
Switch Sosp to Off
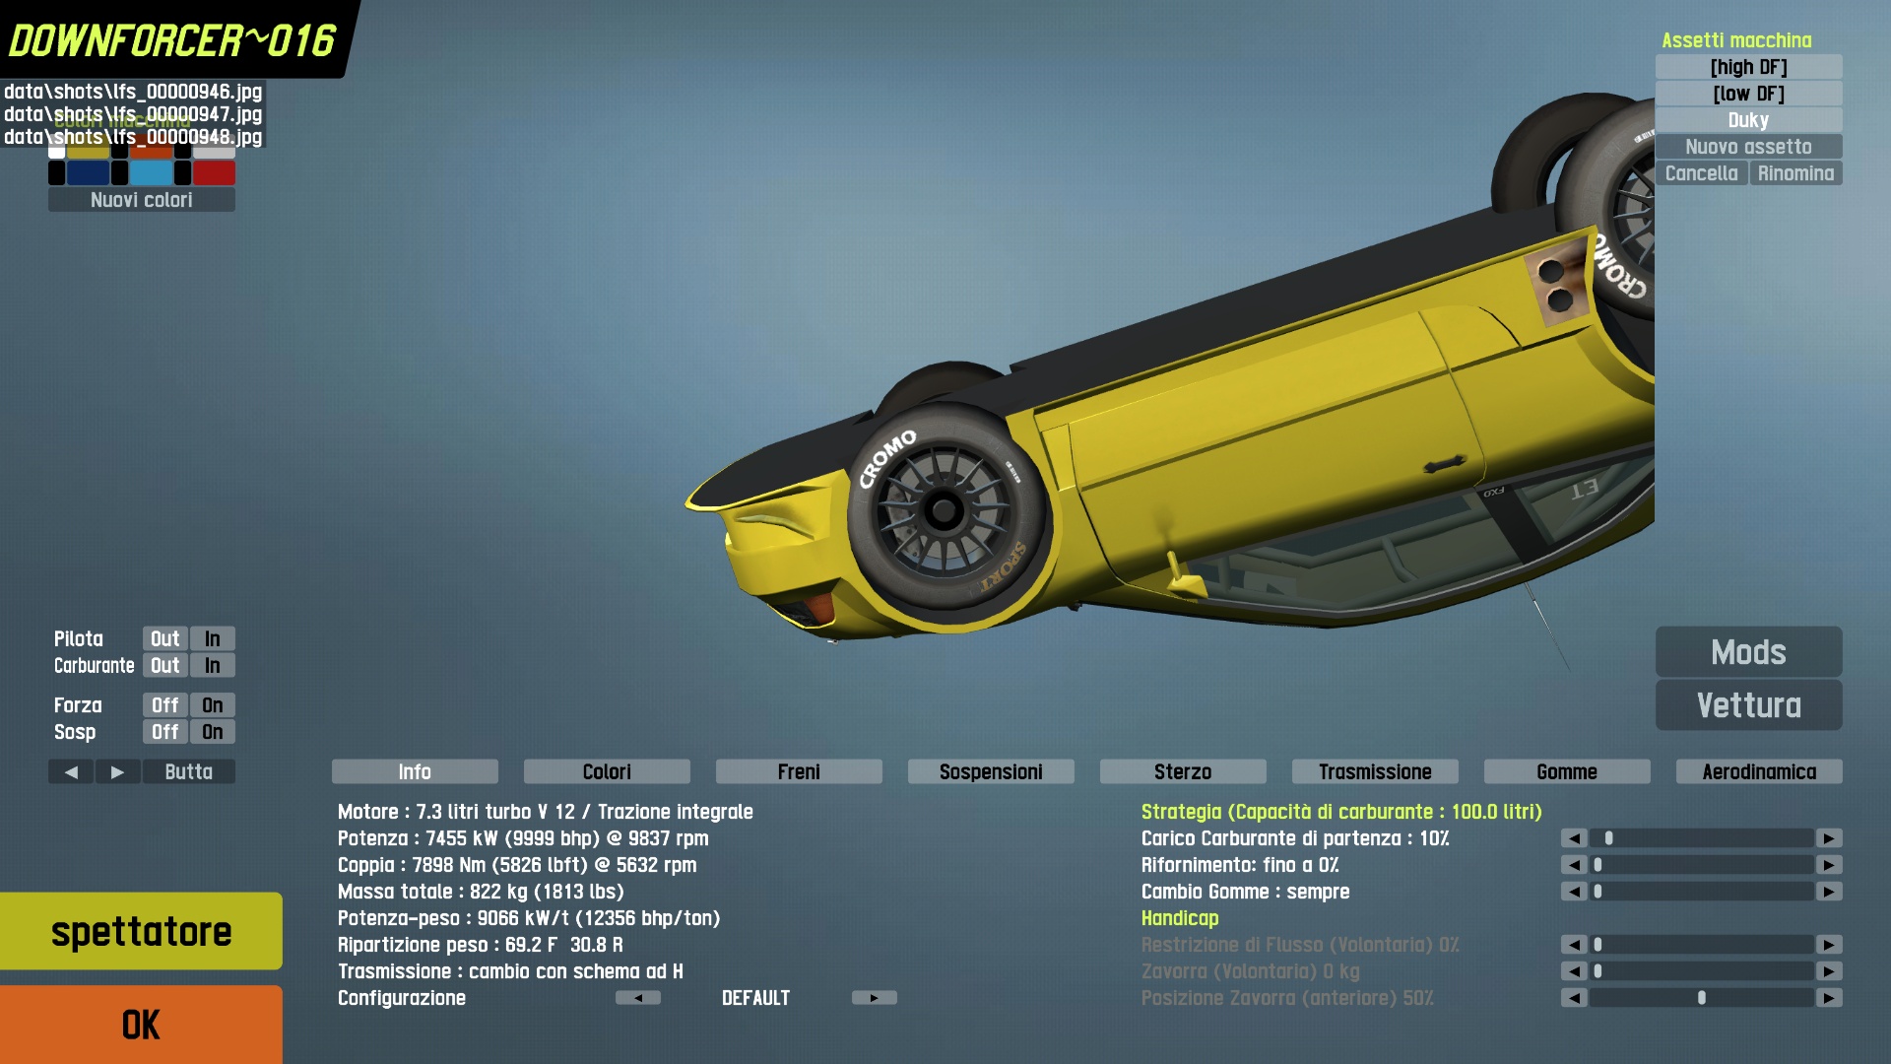tap(164, 732)
